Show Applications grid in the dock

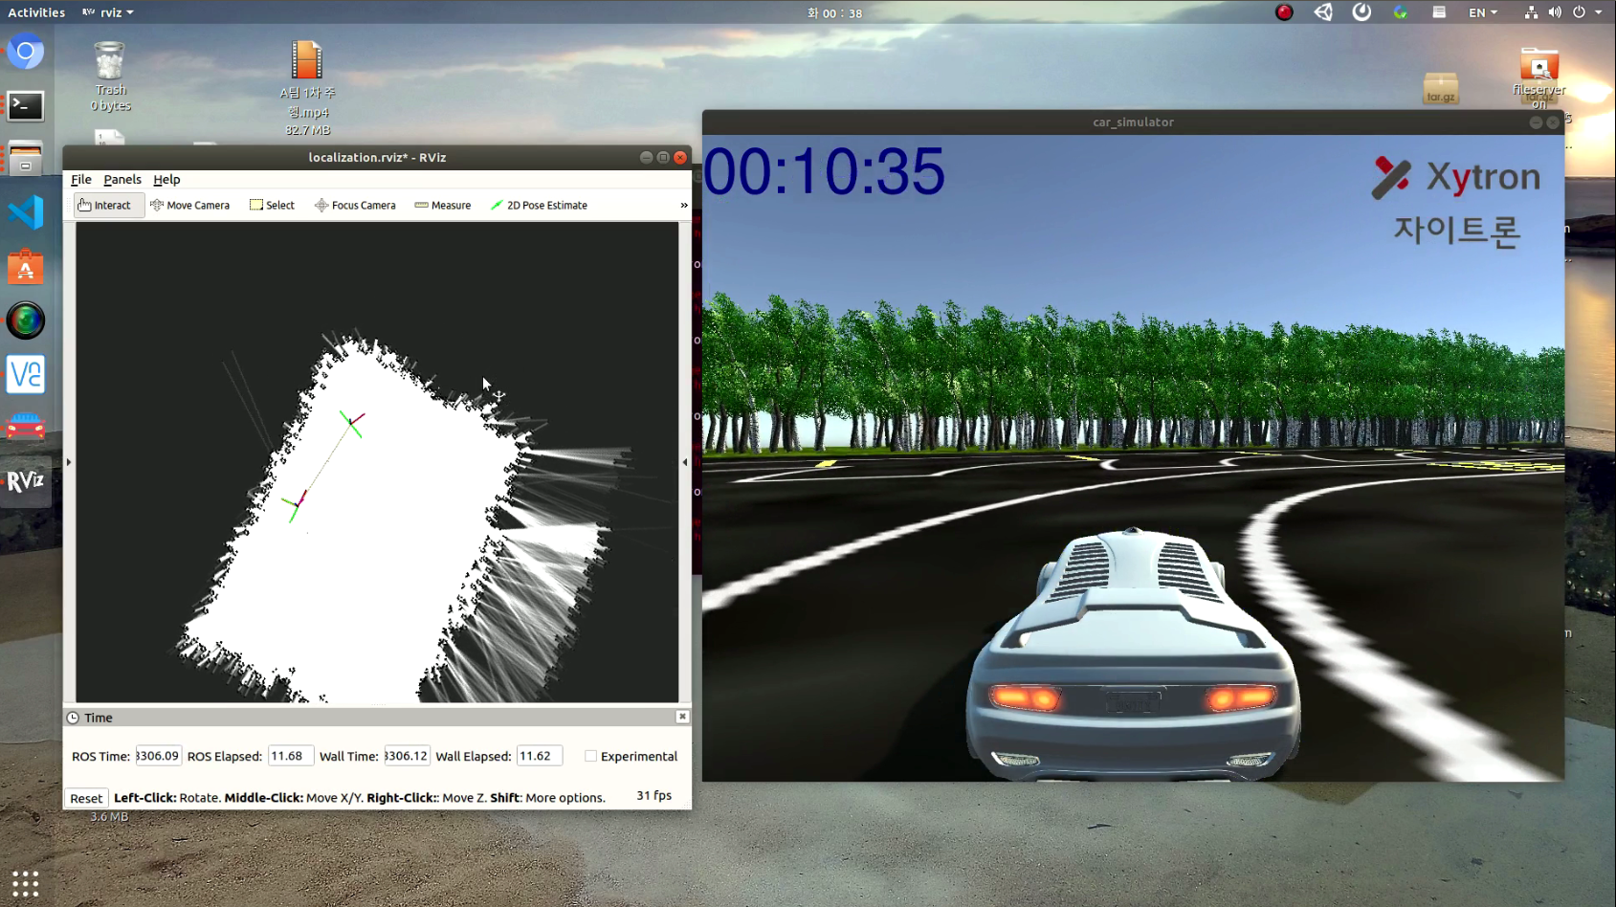tap(26, 883)
